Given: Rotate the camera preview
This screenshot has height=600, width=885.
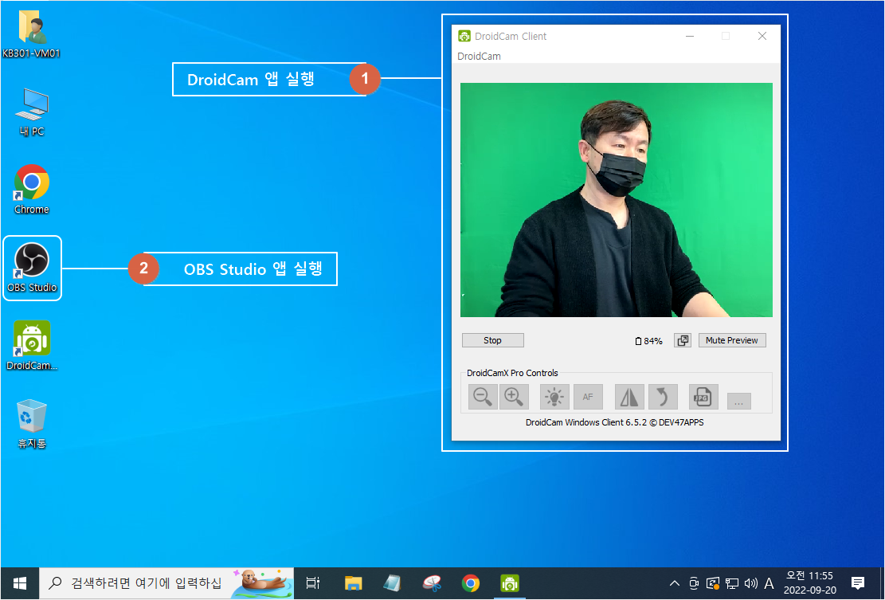Looking at the screenshot, I should pyautogui.click(x=663, y=397).
